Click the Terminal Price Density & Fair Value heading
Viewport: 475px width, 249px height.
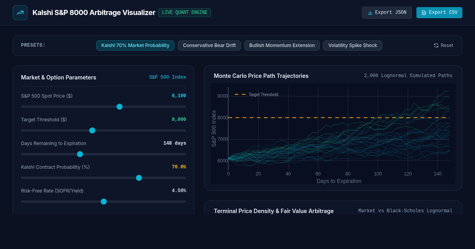pyautogui.click(x=274, y=211)
